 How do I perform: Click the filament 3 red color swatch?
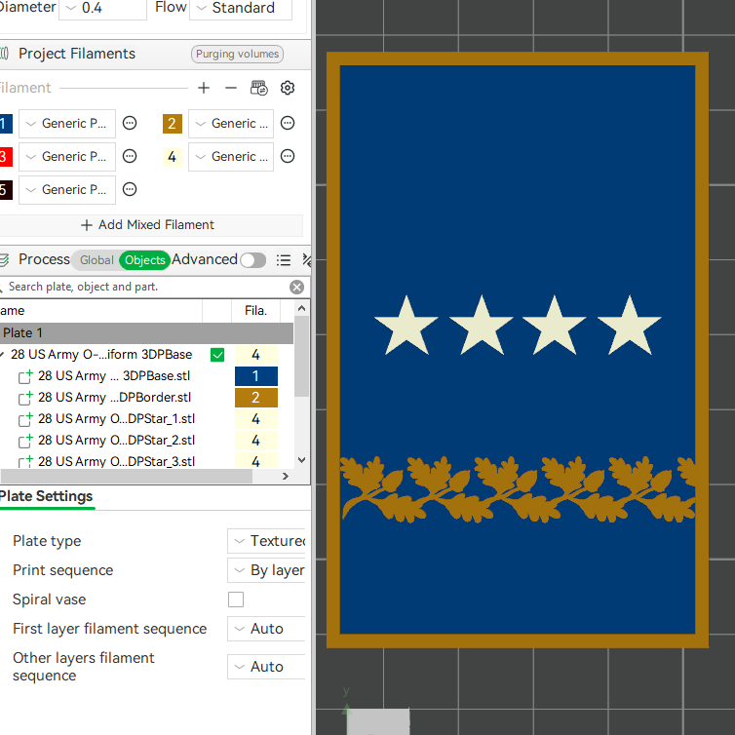click(6, 157)
